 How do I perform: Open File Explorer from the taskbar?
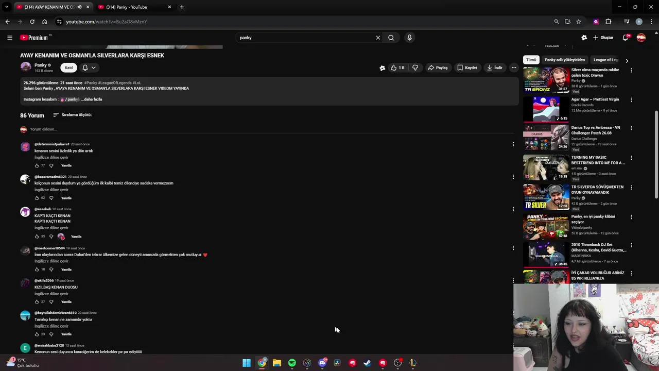(277, 363)
